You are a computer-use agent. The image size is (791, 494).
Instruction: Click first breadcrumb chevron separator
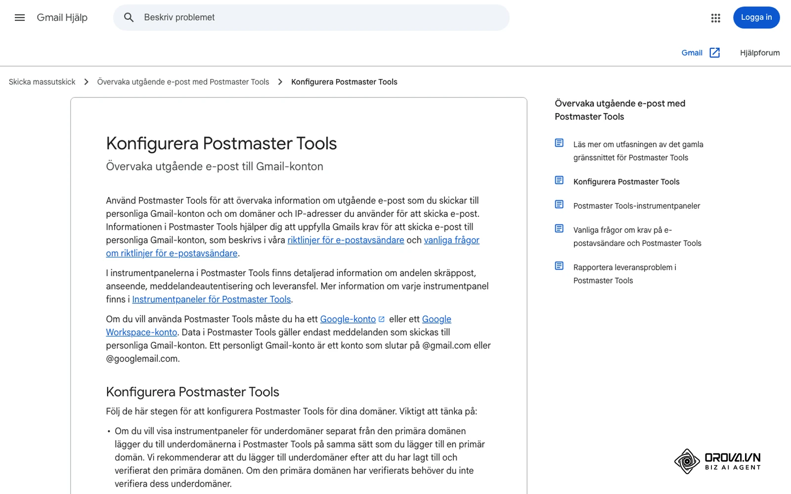pyautogui.click(x=87, y=82)
